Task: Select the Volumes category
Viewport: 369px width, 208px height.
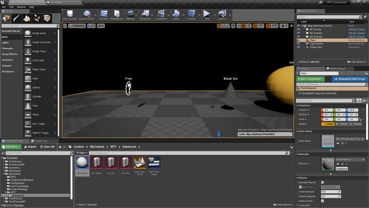Action: pyautogui.click(x=12, y=66)
